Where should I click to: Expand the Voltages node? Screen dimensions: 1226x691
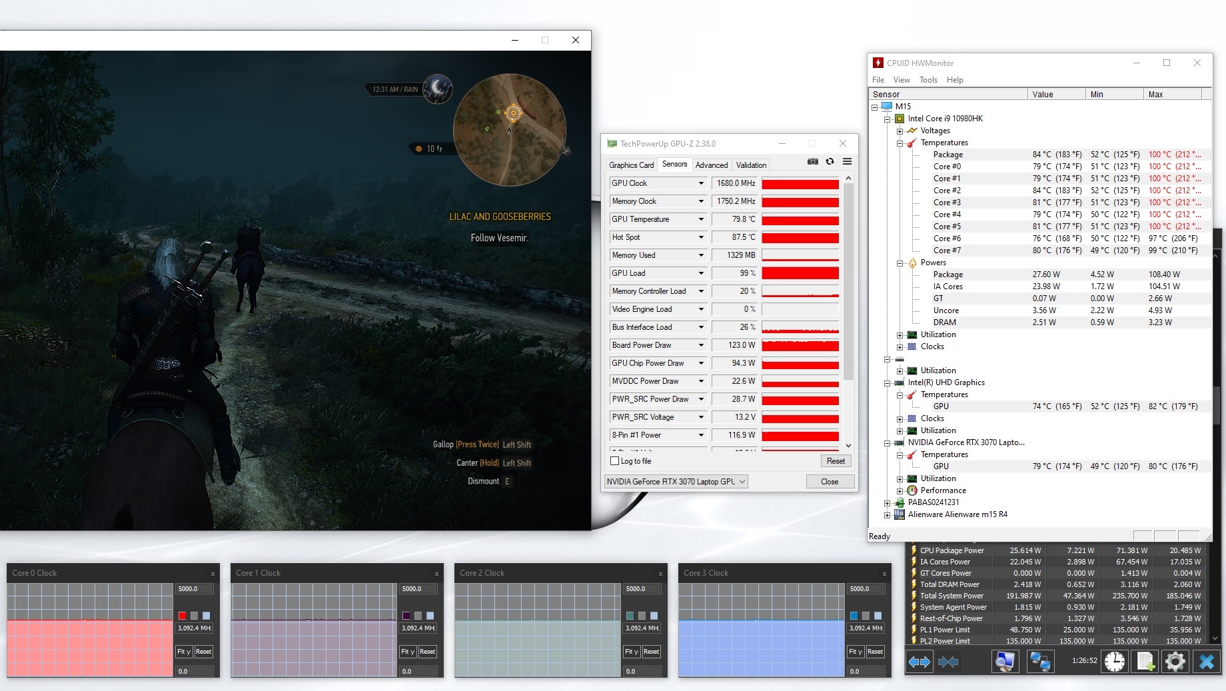900,131
